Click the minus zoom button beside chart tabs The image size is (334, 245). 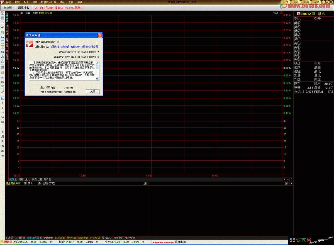288,180
